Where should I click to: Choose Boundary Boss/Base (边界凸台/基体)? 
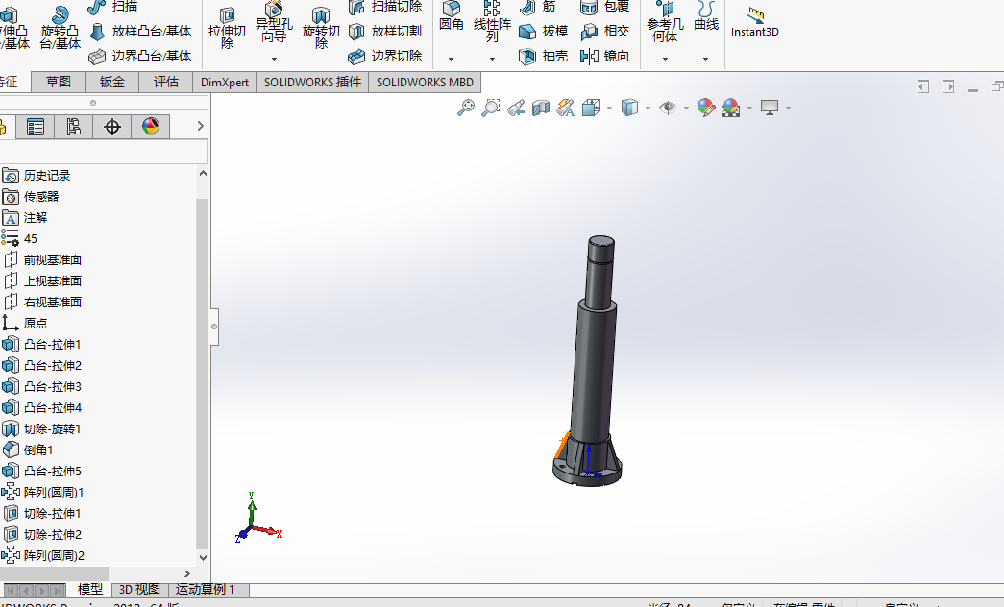pos(140,57)
